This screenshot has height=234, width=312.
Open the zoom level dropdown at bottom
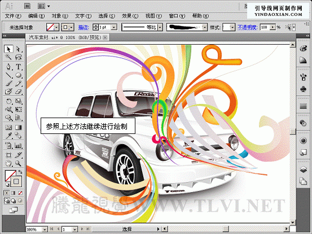pos(45,229)
